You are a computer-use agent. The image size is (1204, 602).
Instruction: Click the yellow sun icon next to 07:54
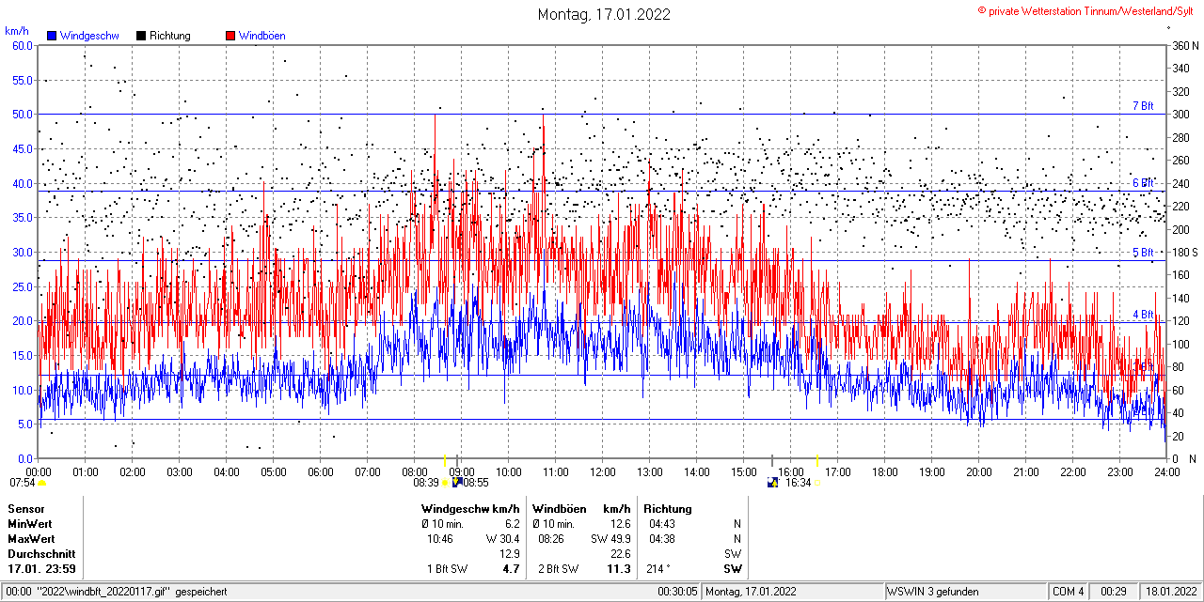41,483
